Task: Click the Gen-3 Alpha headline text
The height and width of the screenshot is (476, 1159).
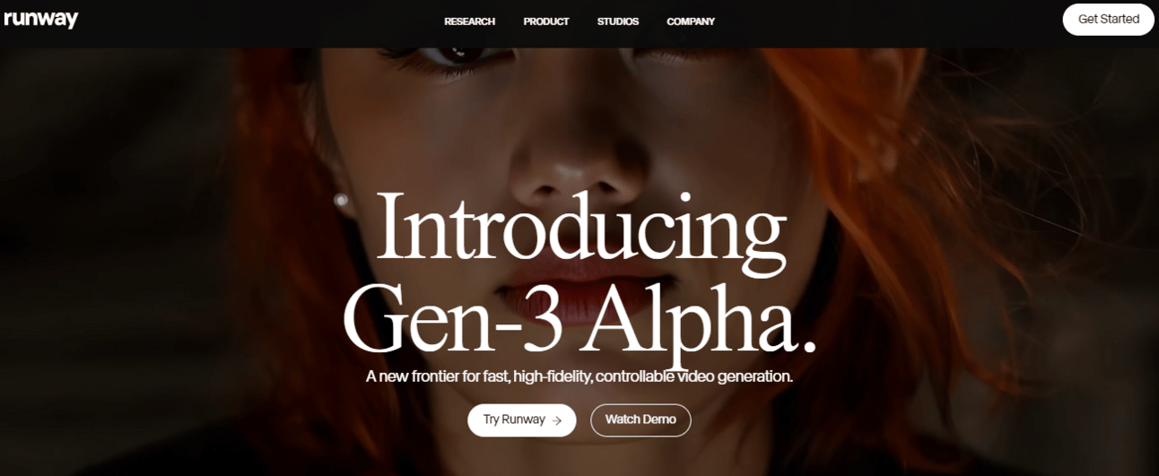Action: point(580,318)
